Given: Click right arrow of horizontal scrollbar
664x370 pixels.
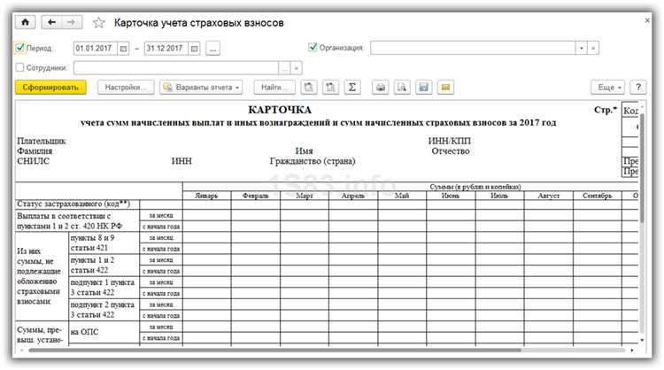Looking at the screenshot, I should (632, 351).
